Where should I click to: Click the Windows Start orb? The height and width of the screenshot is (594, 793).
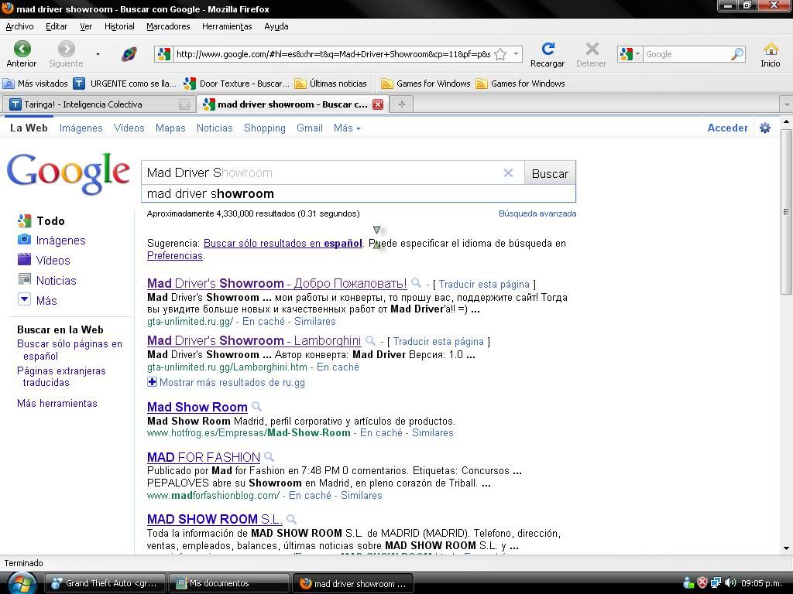[x=22, y=583]
